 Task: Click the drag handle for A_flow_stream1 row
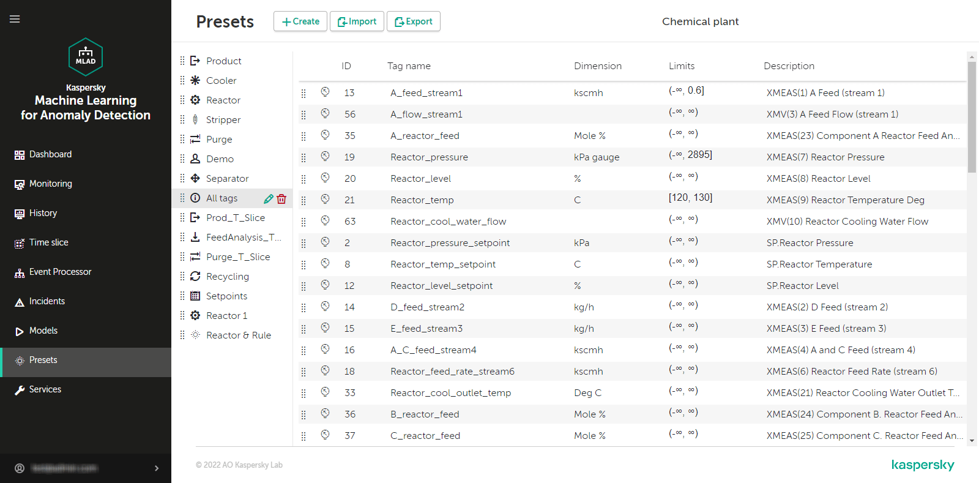tap(303, 114)
